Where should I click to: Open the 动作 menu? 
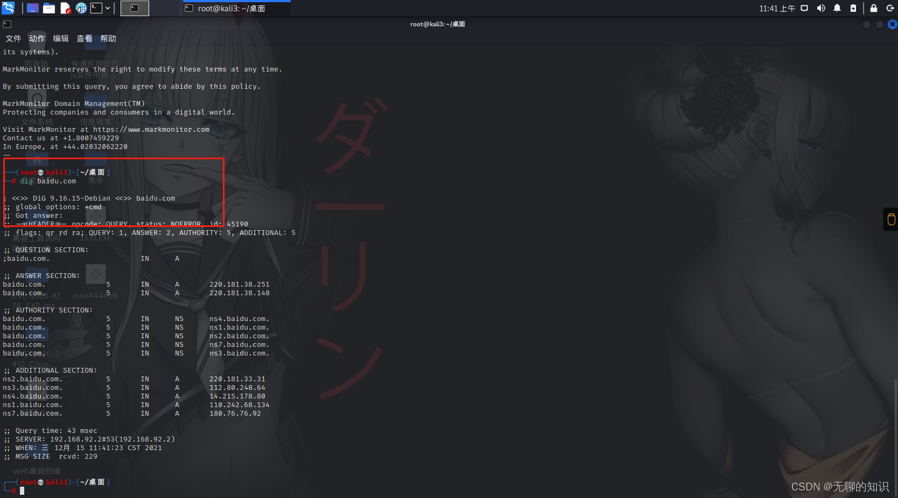click(x=37, y=39)
